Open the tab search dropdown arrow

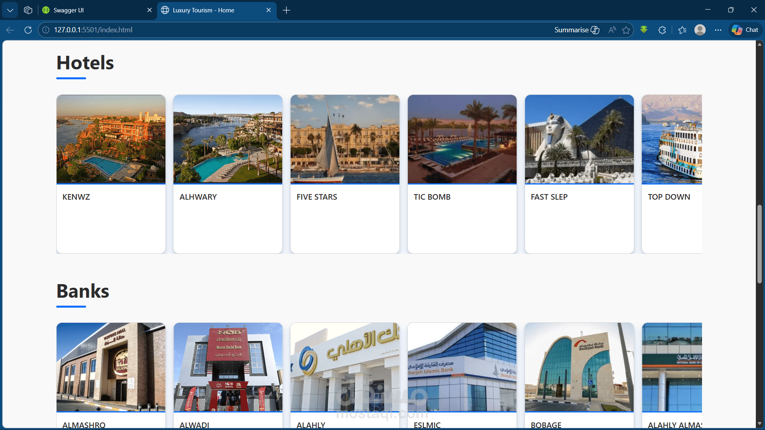click(10, 10)
